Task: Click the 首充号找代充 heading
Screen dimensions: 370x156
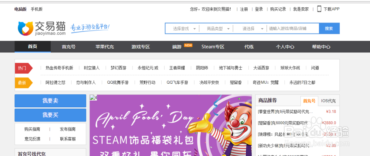Action: click(31, 154)
